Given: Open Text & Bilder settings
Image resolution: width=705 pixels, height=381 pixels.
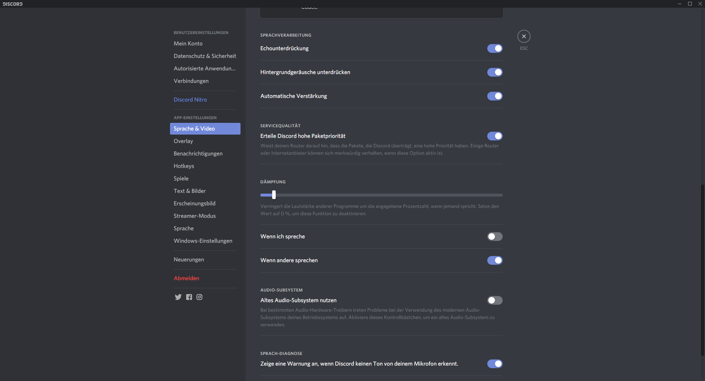Looking at the screenshot, I should pos(205,191).
